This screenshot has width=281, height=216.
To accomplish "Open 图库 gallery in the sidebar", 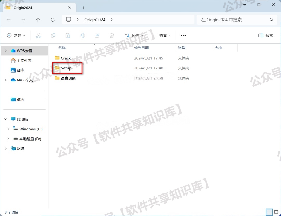I will 21,70.
